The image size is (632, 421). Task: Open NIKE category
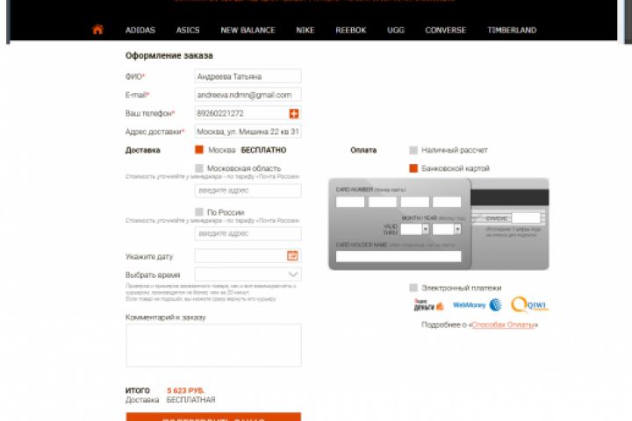tap(305, 30)
